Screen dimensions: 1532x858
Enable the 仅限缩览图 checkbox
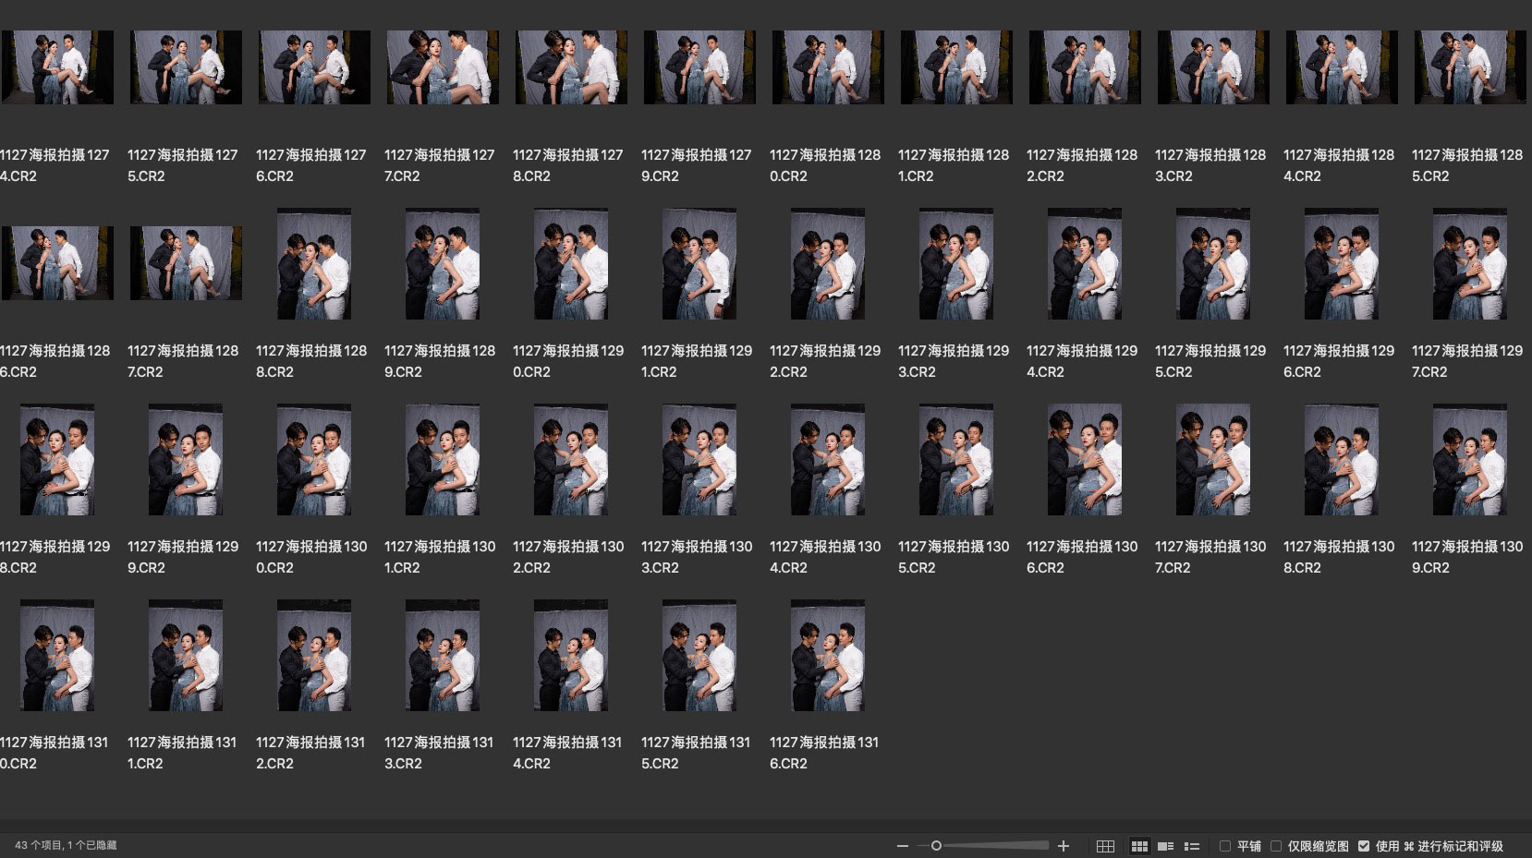coord(1276,846)
